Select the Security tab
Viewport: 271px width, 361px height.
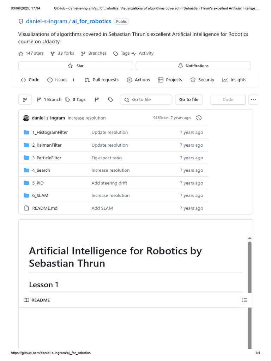tap(202, 80)
